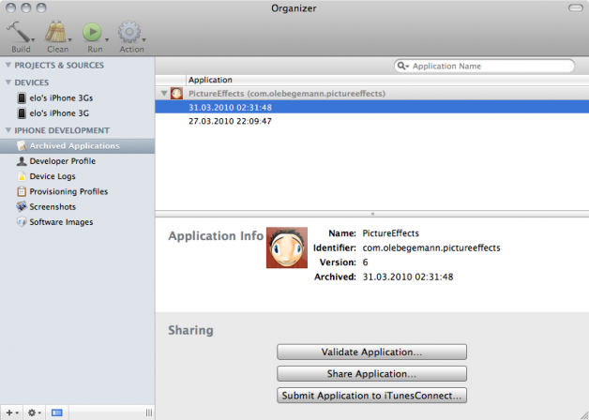The height and width of the screenshot is (420, 589).
Task: Collapse the Projects & Sources section
Action: 8,66
